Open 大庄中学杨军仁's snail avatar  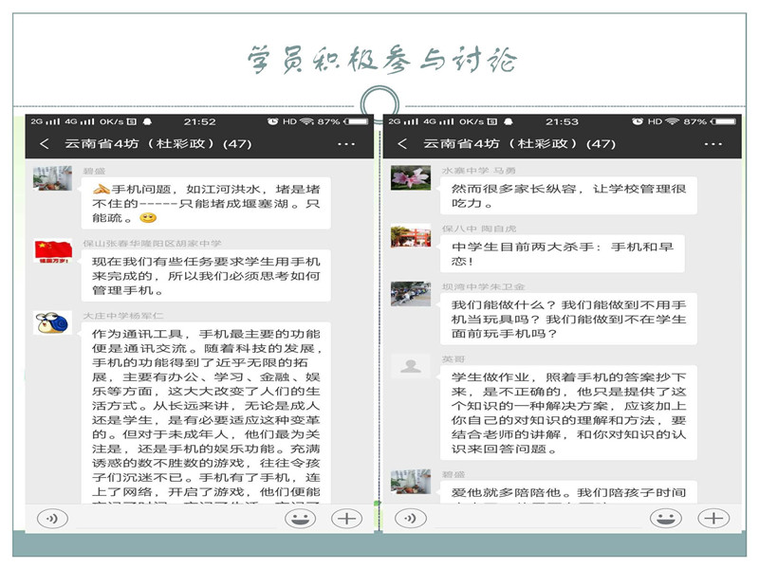(x=52, y=323)
